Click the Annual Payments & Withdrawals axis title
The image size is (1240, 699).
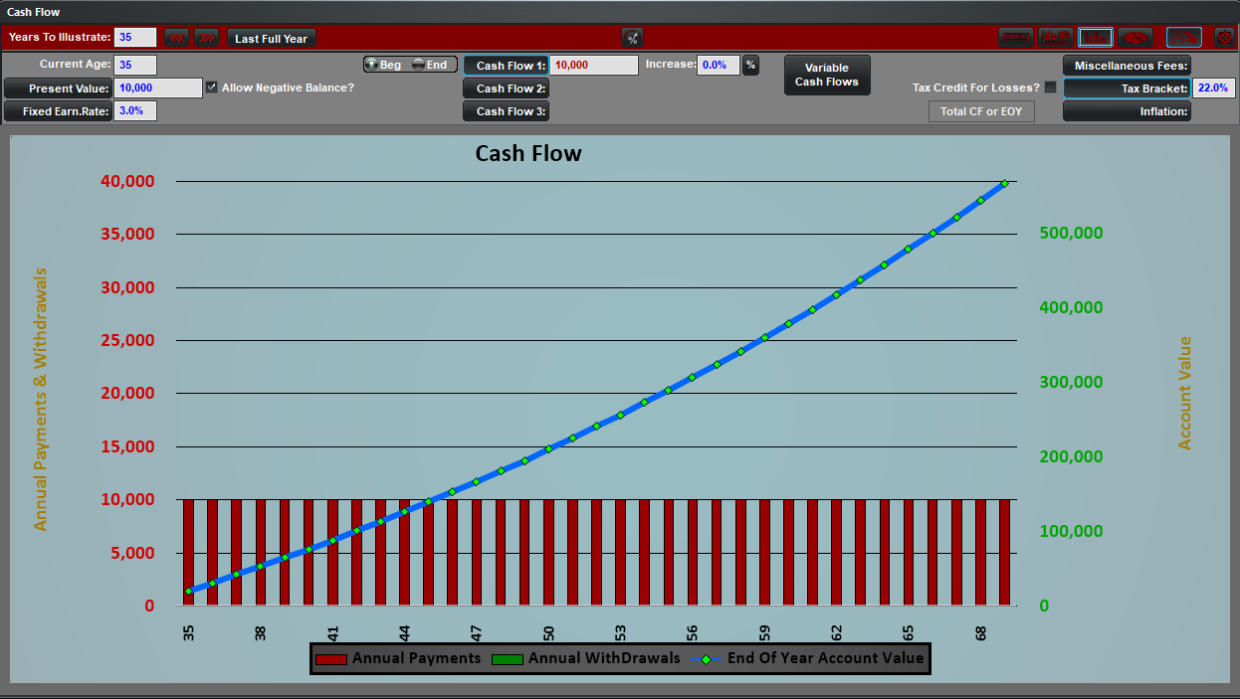click(x=41, y=399)
